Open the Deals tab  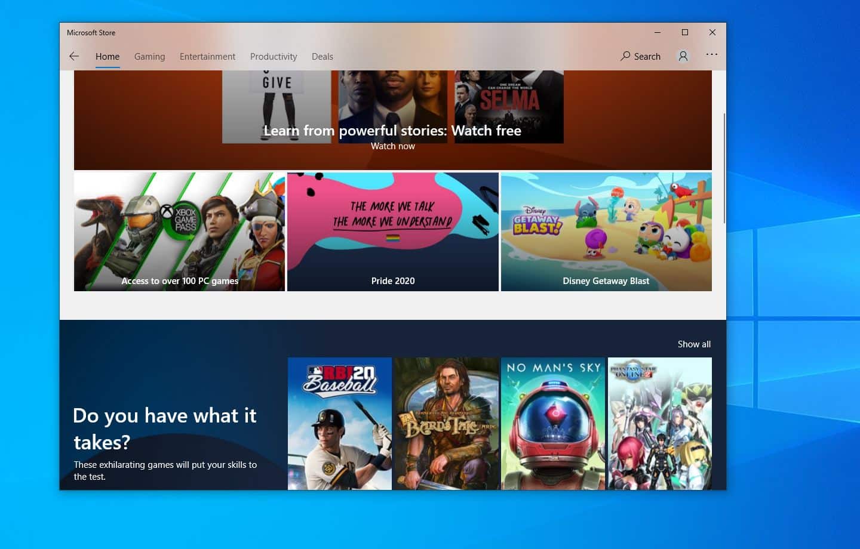click(322, 56)
